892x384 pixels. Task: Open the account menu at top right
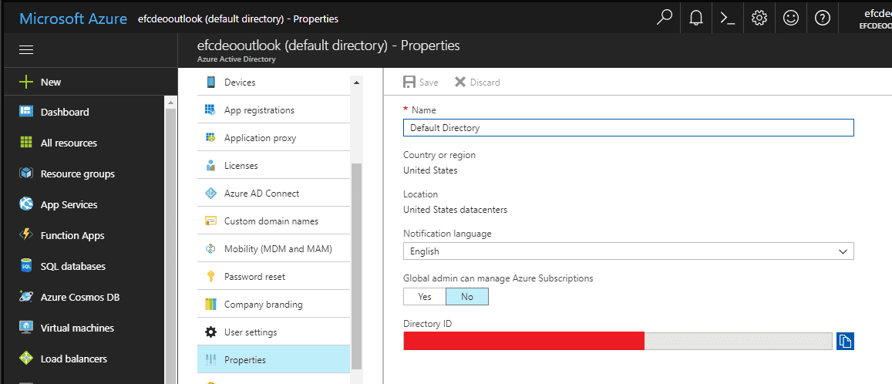click(x=875, y=19)
